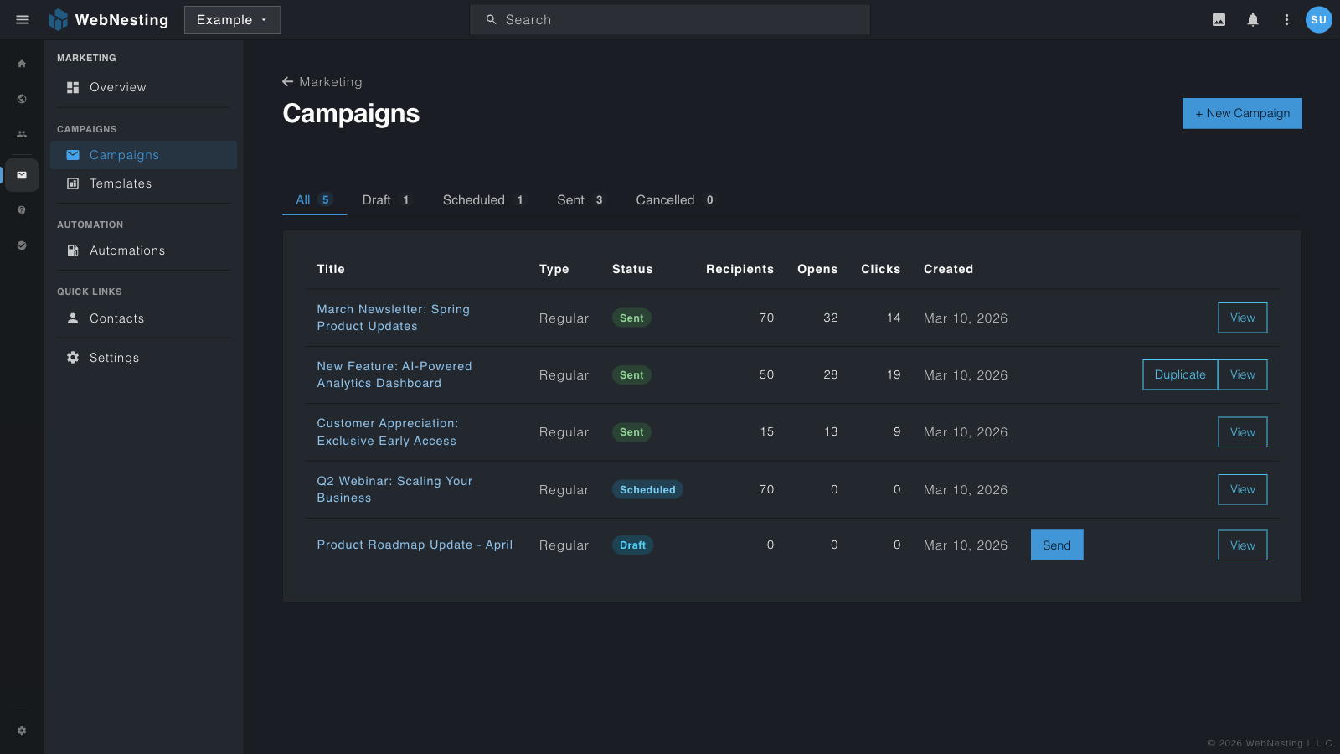
Task: Send the Product Roadmap Update draft
Action: tap(1056, 545)
